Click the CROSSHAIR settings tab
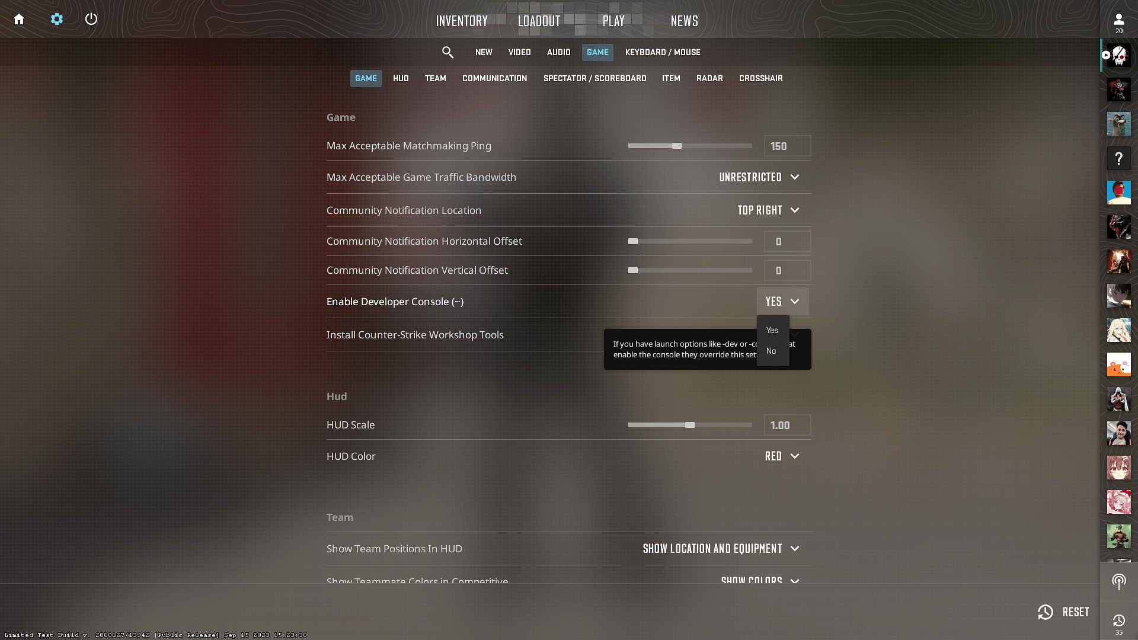The image size is (1138, 640). [760, 78]
